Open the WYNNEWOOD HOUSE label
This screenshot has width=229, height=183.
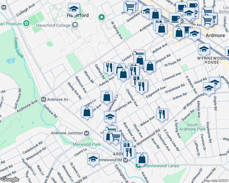212,60
